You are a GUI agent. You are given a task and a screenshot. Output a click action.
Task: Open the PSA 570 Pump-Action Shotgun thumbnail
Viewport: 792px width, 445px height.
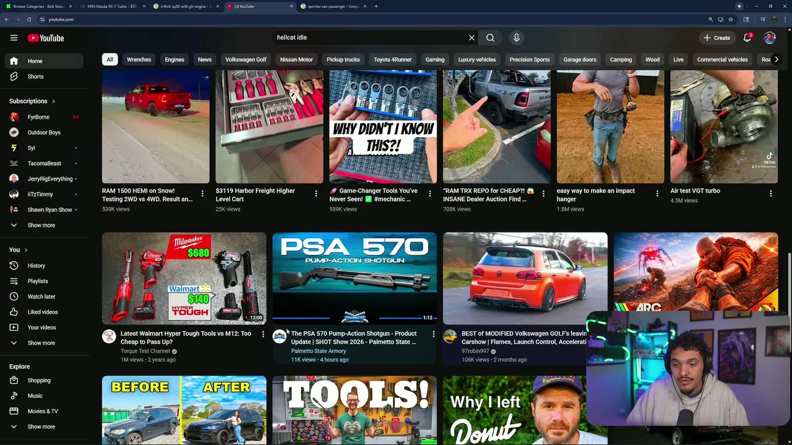point(355,278)
